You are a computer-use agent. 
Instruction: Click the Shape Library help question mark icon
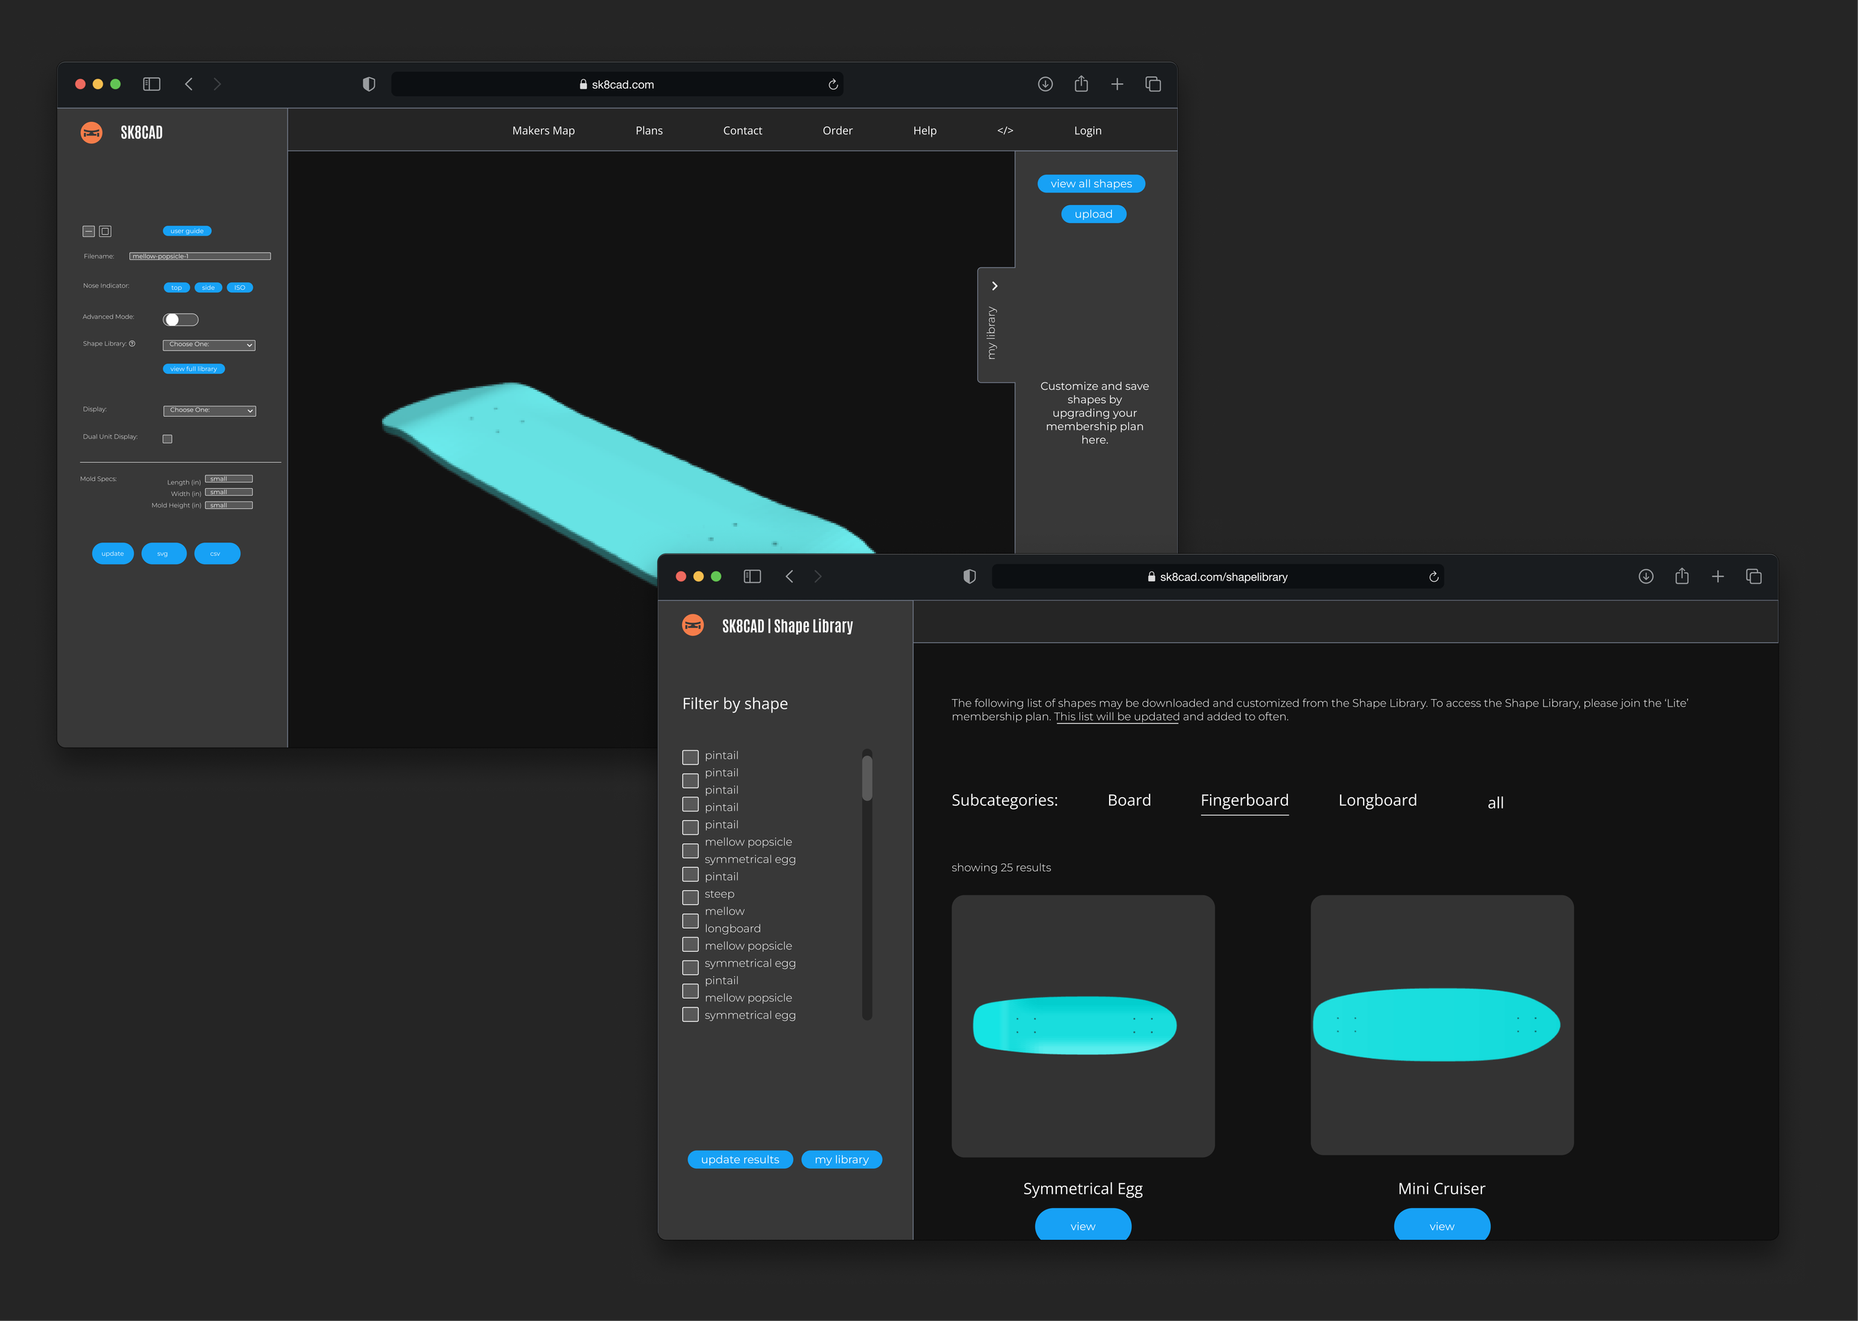point(132,343)
